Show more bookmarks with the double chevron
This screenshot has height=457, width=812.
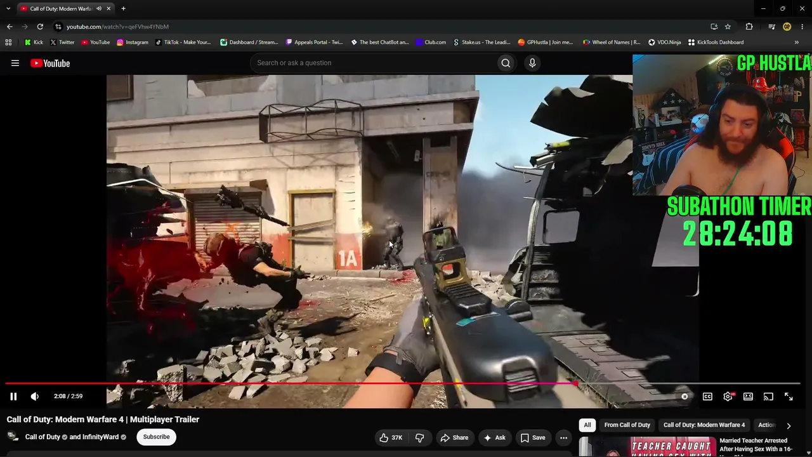click(x=796, y=43)
